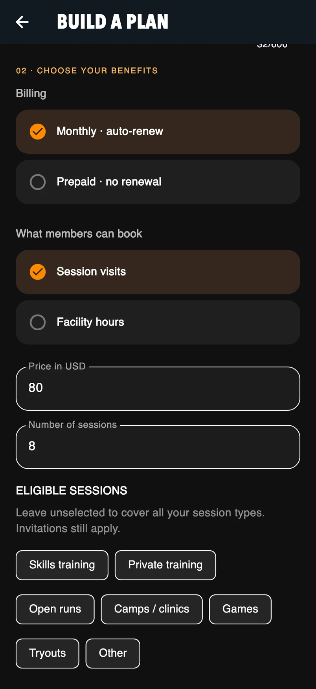
Task: Focus the Price in USD field
Action: (158, 389)
